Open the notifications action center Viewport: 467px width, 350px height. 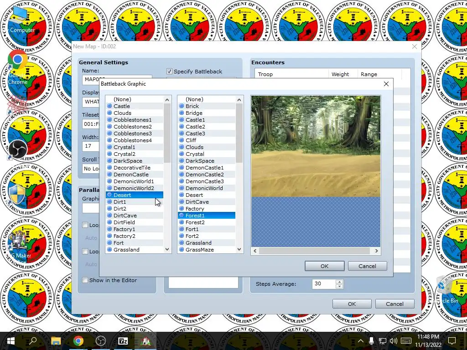pos(452,341)
